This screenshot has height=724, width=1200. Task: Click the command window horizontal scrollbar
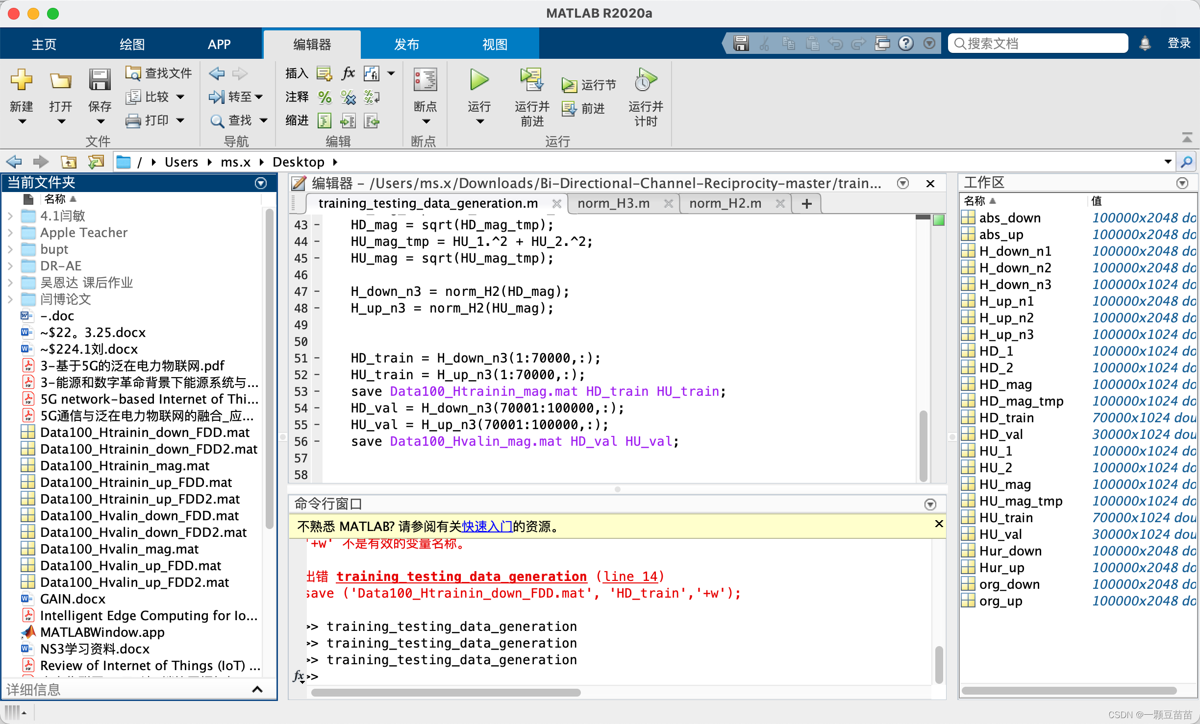click(x=446, y=692)
